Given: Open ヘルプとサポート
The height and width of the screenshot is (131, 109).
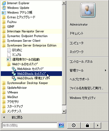Looking at the screenshot, I should click(79, 79).
